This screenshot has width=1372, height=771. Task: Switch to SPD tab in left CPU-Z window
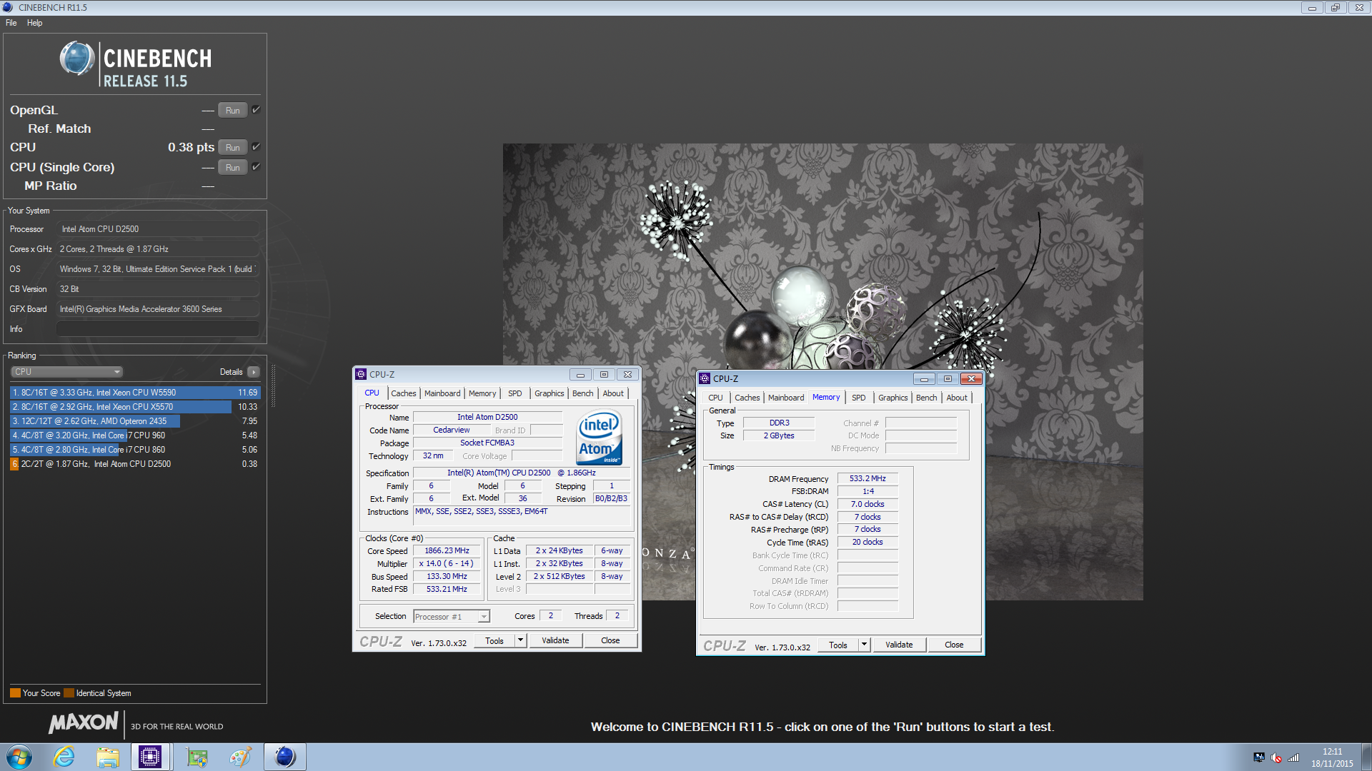coord(514,393)
